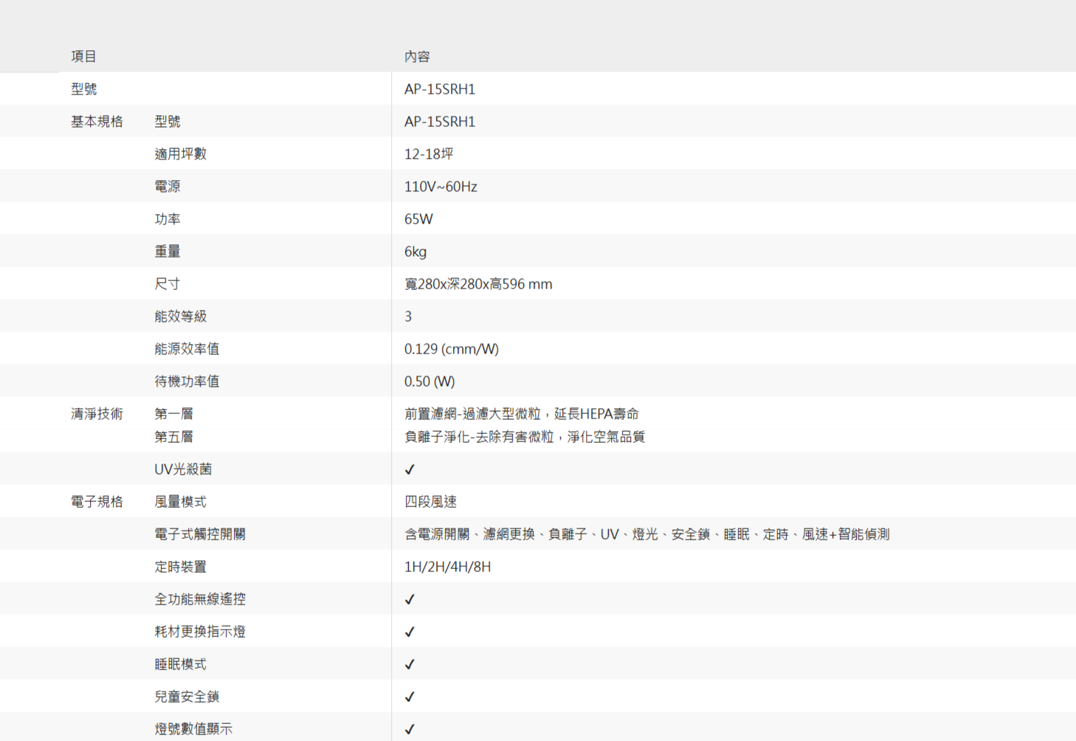Click the 燈號數值顯示 checkmark

coord(410,729)
